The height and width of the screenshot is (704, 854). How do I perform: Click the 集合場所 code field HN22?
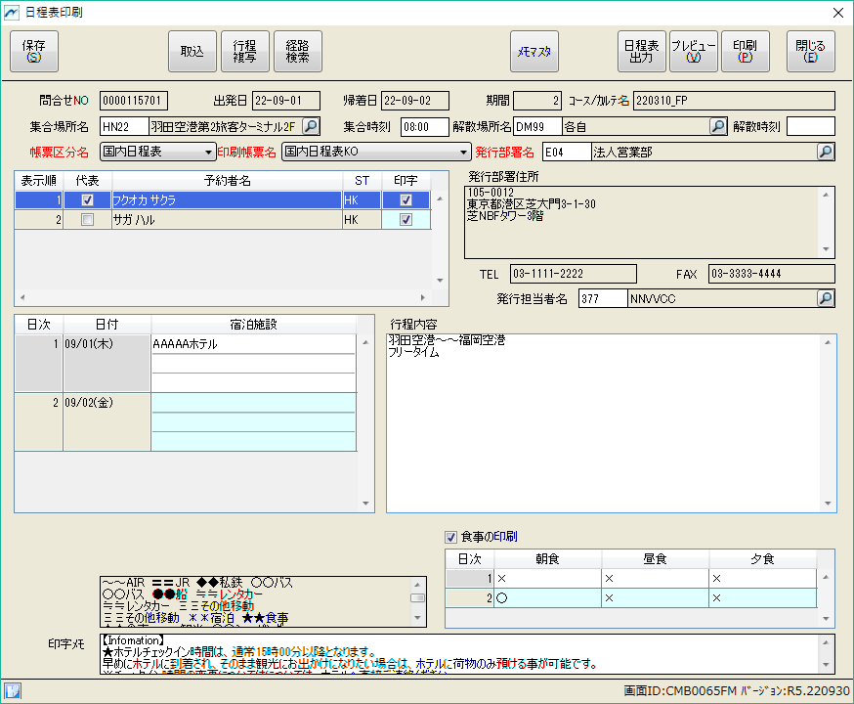(x=124, y=126)
